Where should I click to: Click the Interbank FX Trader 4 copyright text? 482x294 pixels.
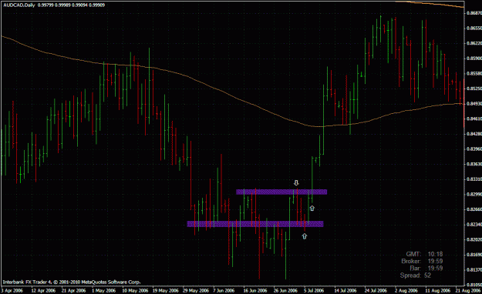[x=72, y=282]
